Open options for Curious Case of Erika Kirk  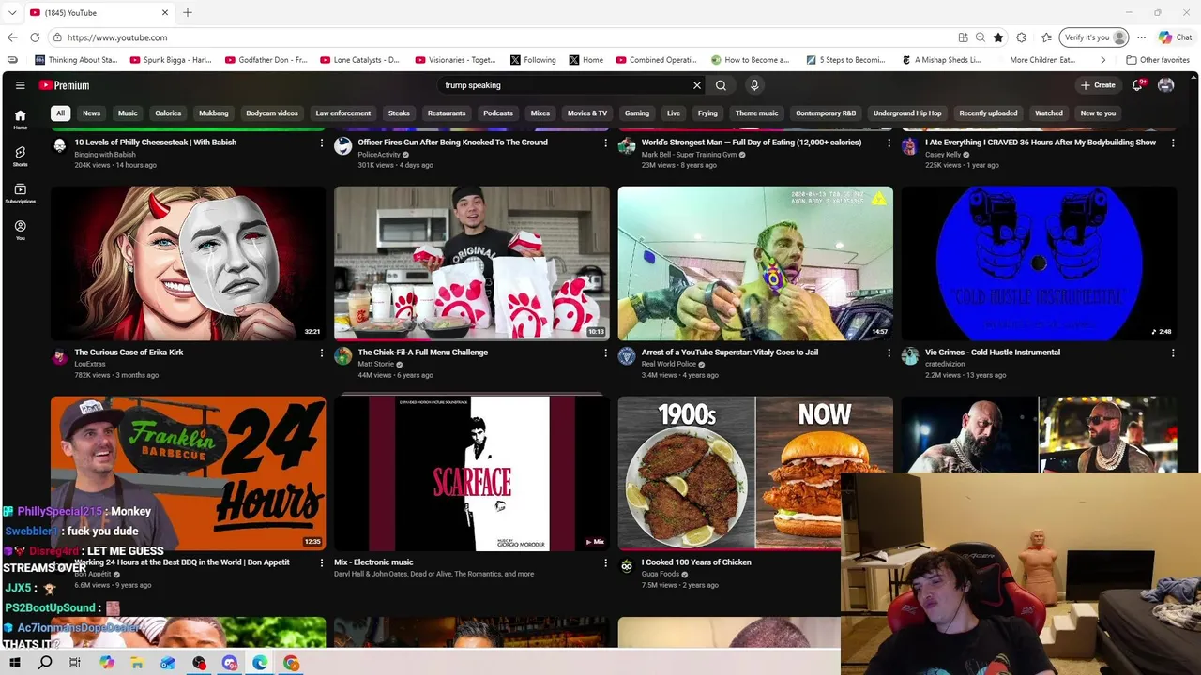tap(322, 352)
